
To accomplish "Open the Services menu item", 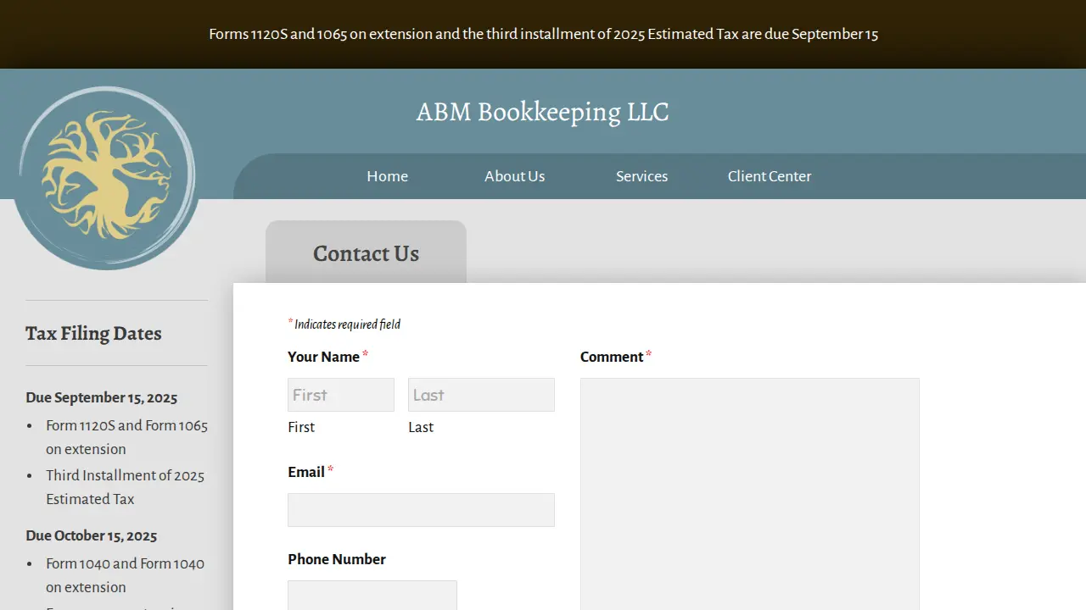I will tap(641, 176).
